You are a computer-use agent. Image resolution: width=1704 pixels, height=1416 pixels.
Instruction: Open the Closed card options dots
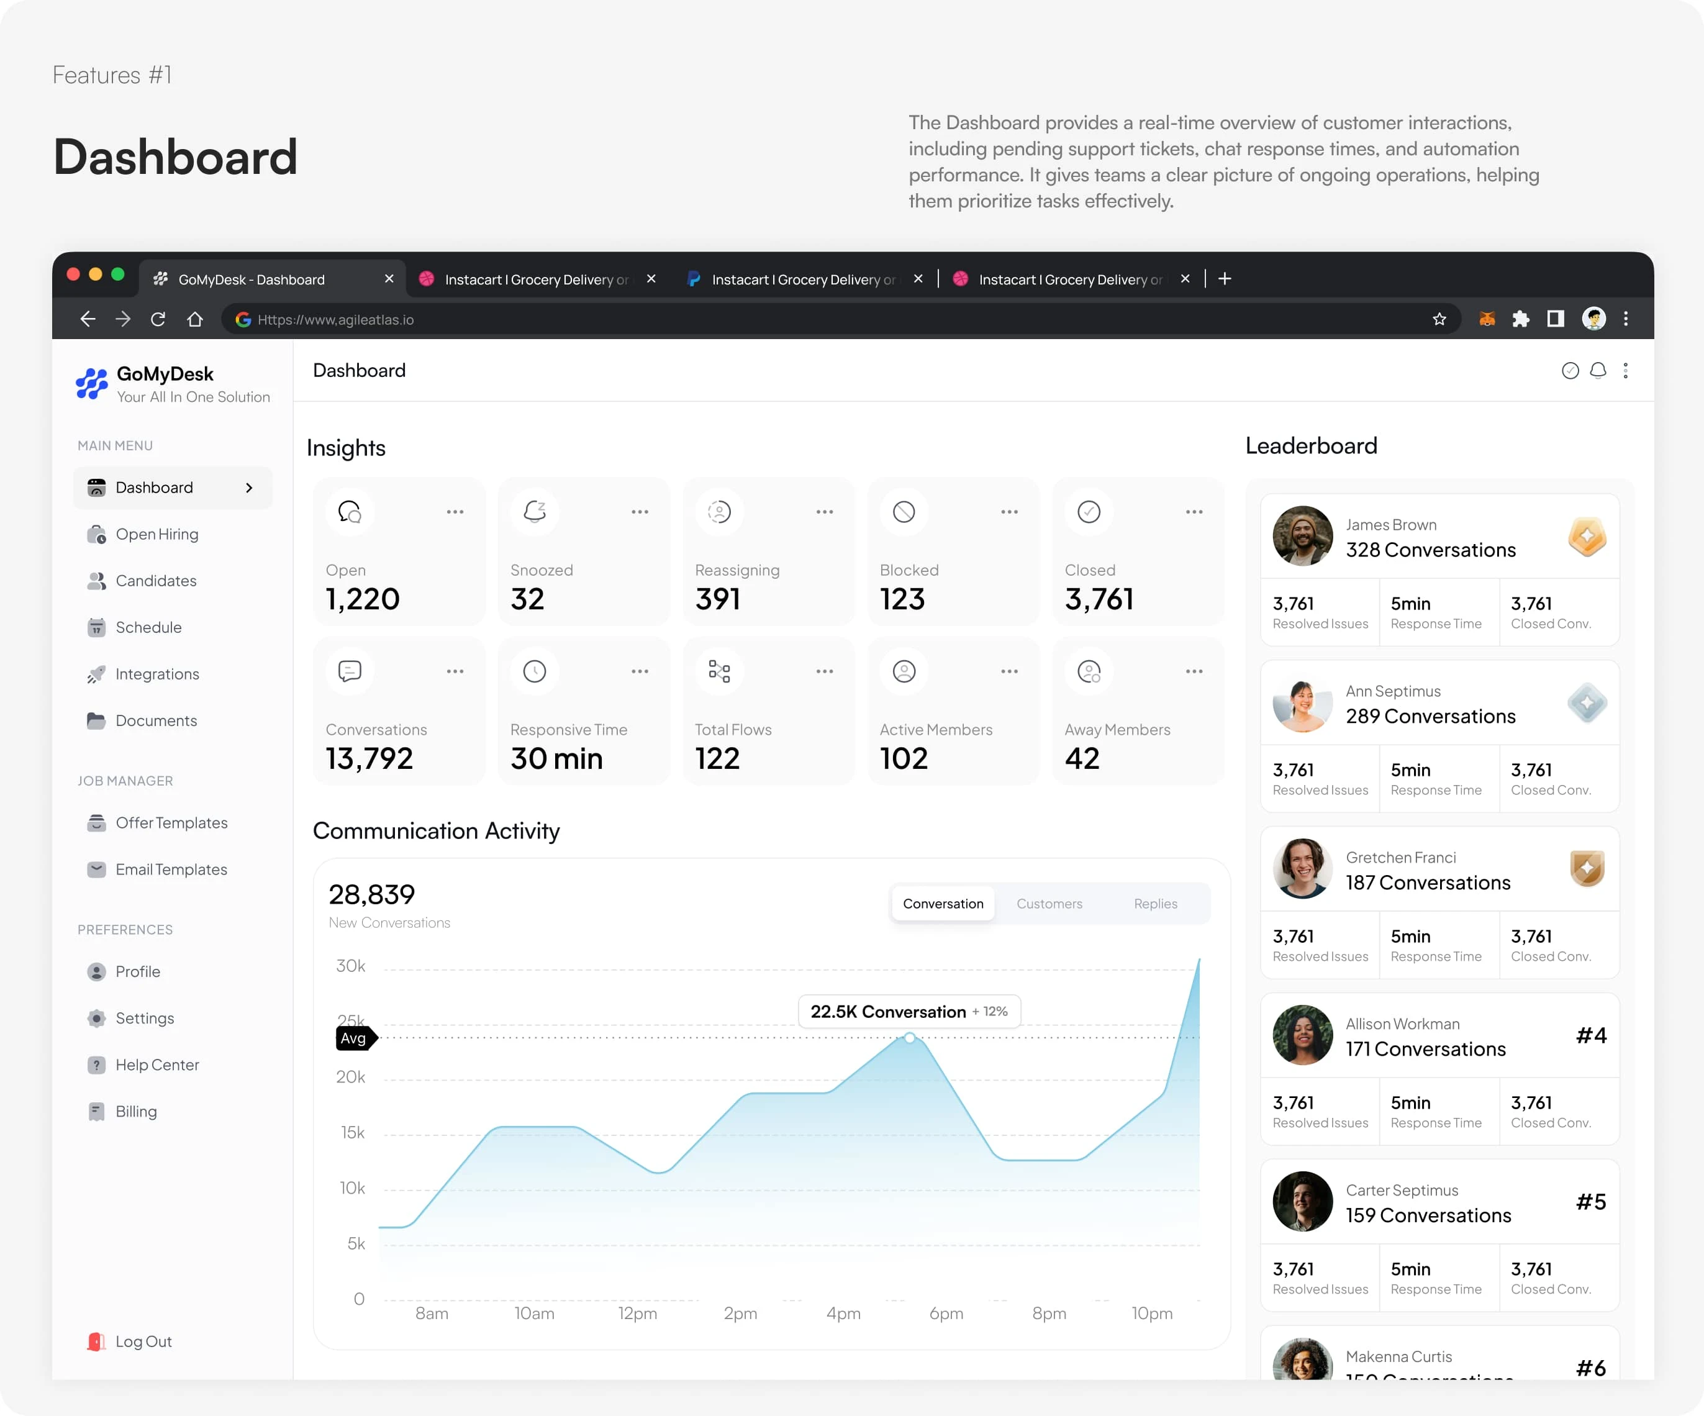(1194, 512)
